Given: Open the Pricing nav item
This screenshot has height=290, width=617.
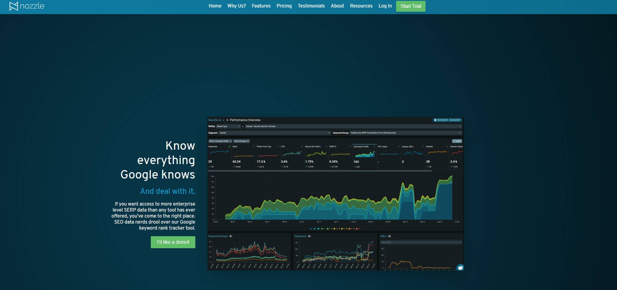Looking at the screenshot, I should click(284, 6).
